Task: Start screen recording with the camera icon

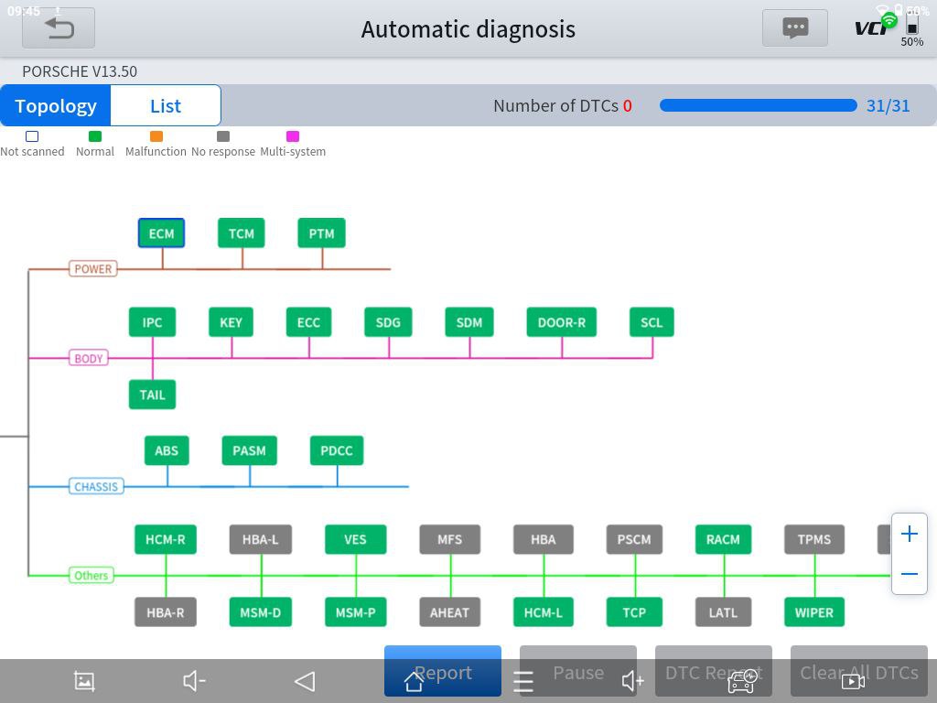Action: pyautogui.click(x=853, y=680)
